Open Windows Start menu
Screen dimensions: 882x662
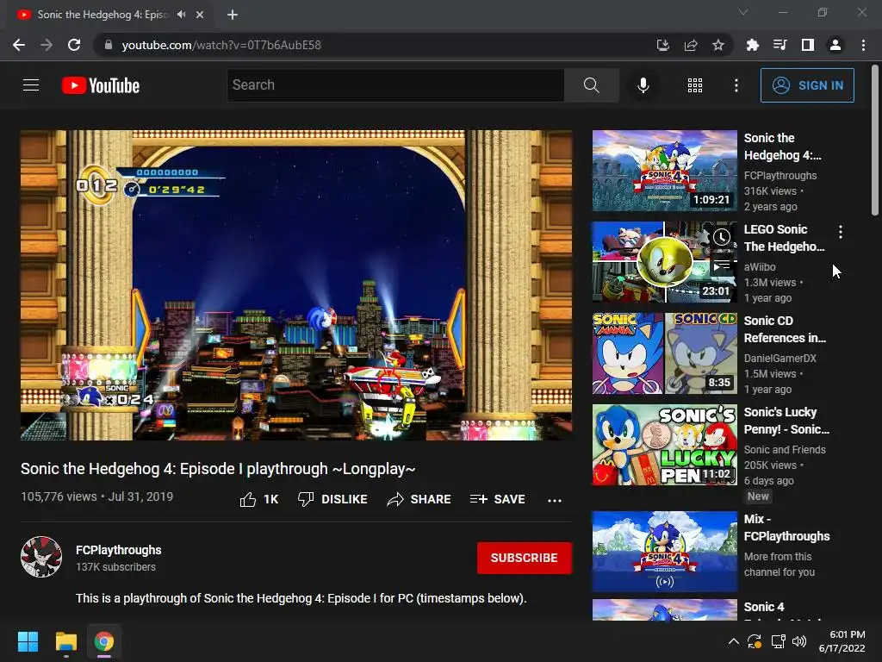click(x=28, y=641)
